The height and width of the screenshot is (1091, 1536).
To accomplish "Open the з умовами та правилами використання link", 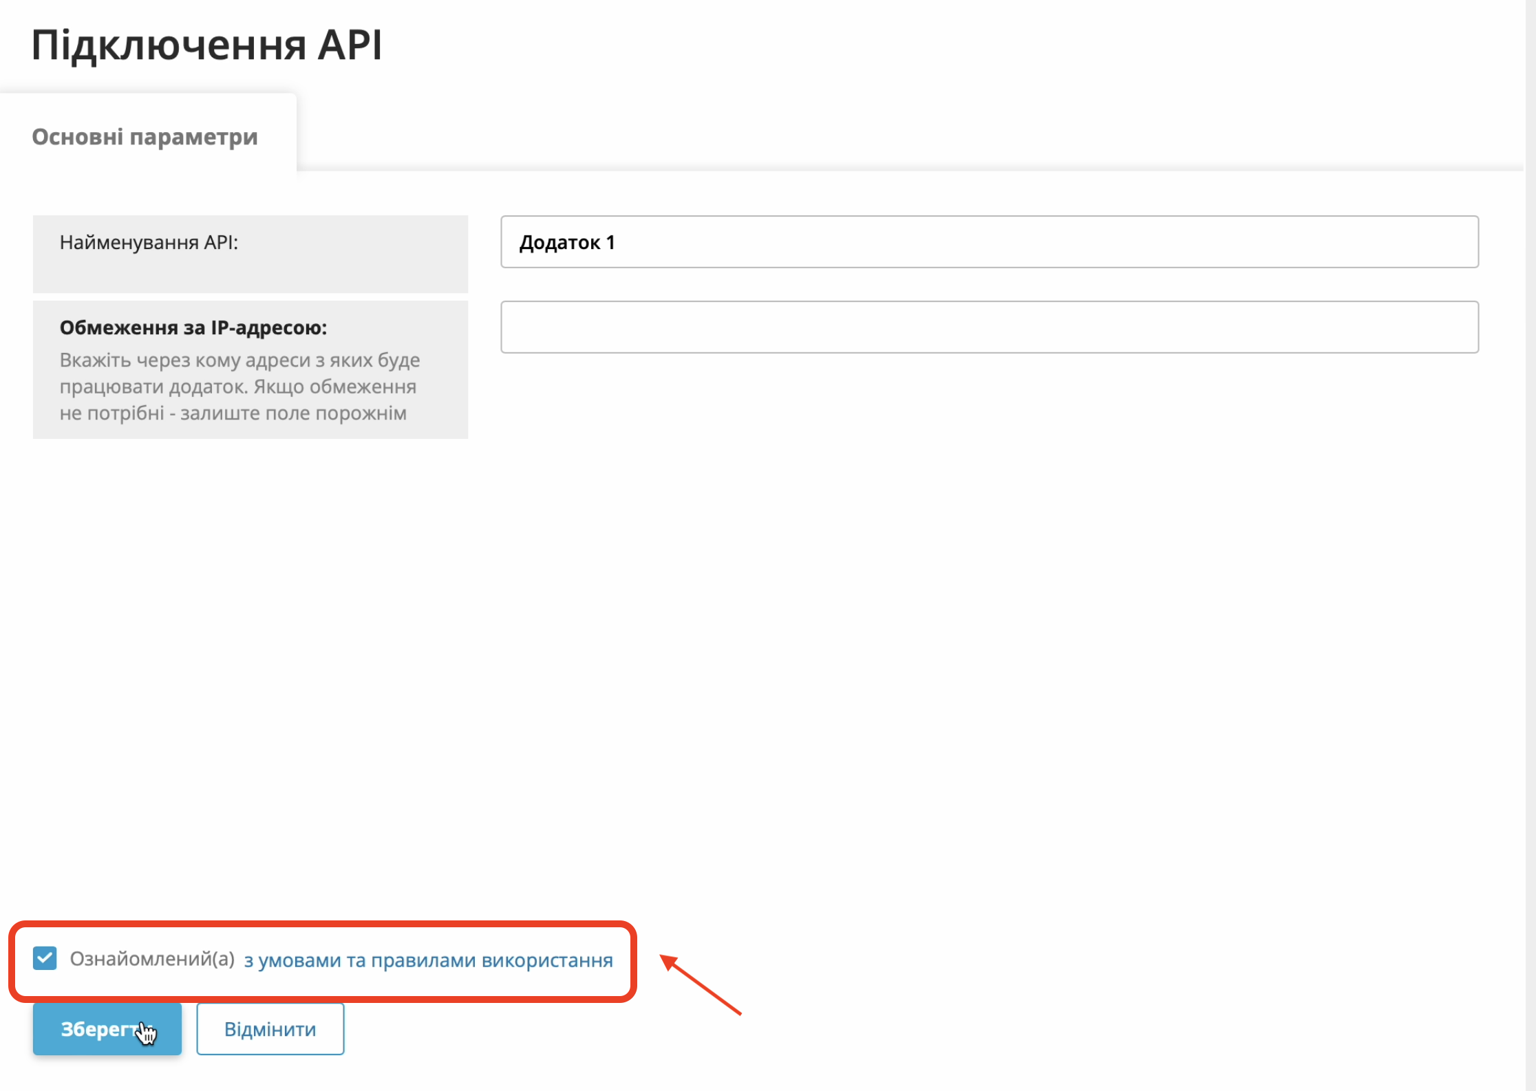I will 428,960.
